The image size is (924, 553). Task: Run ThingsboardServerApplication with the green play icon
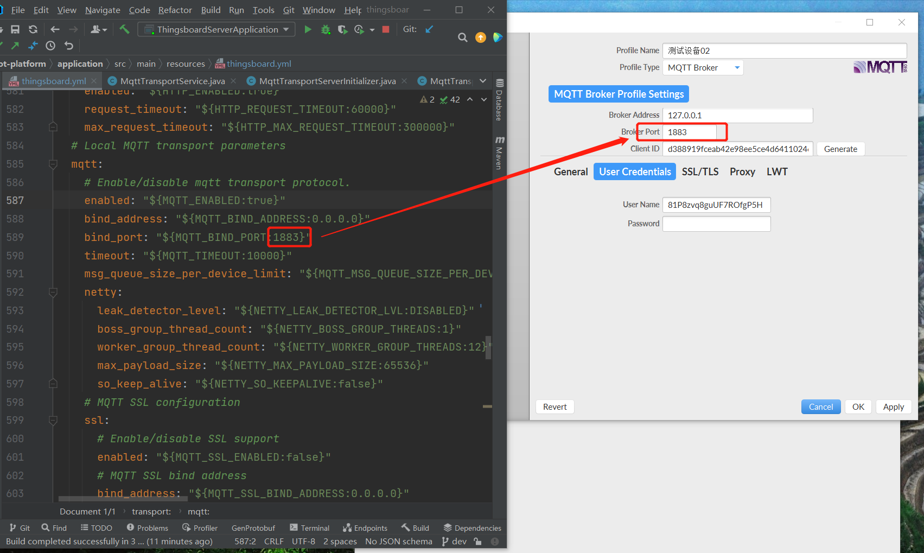[x=308, y=29]
